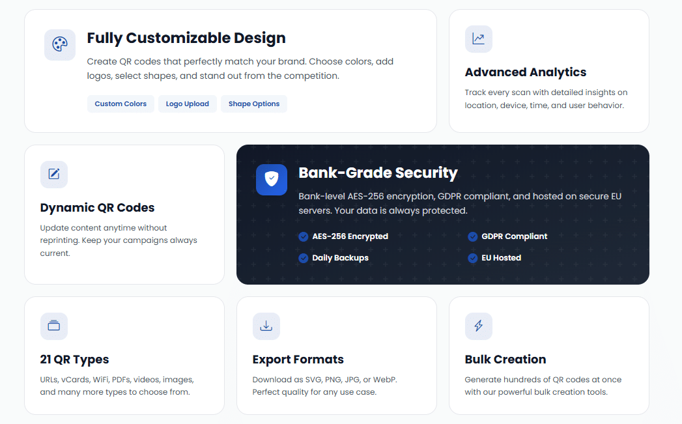Click the Bulk Creation heading
This screenshot has height=424, width=682.
(x=505, y=360)
